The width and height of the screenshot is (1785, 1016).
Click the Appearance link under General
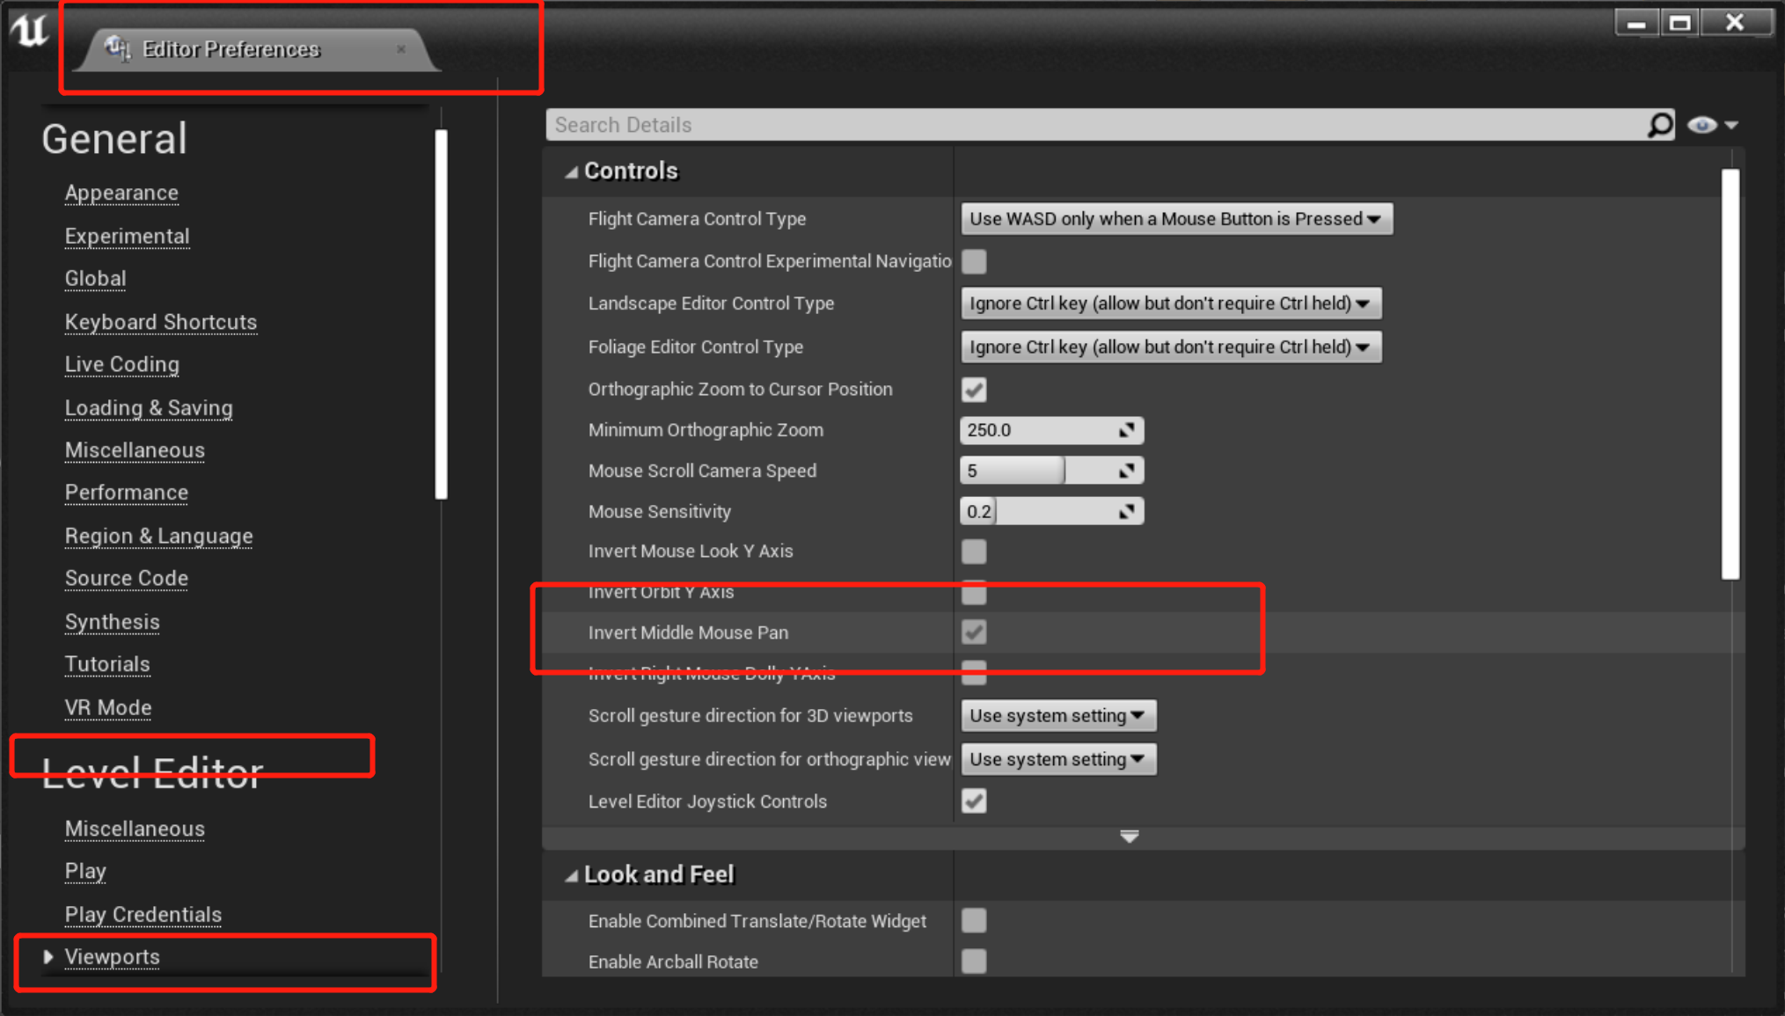tap(122, 194)
